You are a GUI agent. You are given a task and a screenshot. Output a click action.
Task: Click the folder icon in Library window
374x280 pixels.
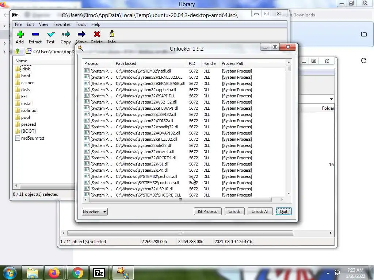(x=364, y=34)
